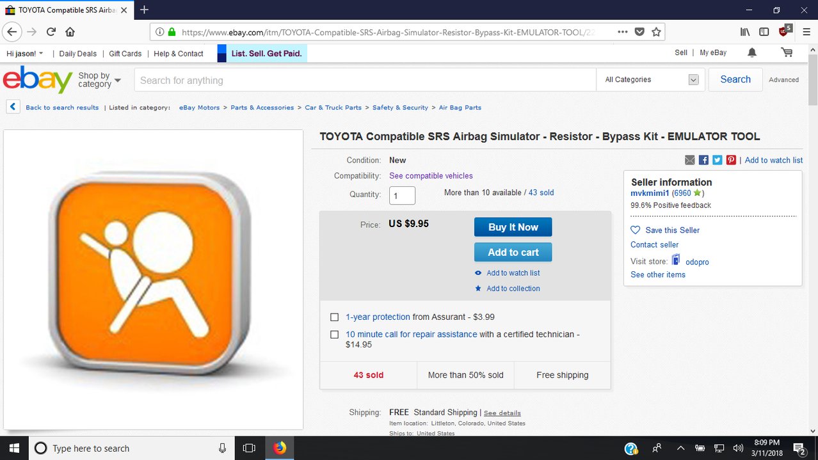Open the volume control in system tray
The height and width of the screenshot is (460, 818).
(x=738, y=448)
